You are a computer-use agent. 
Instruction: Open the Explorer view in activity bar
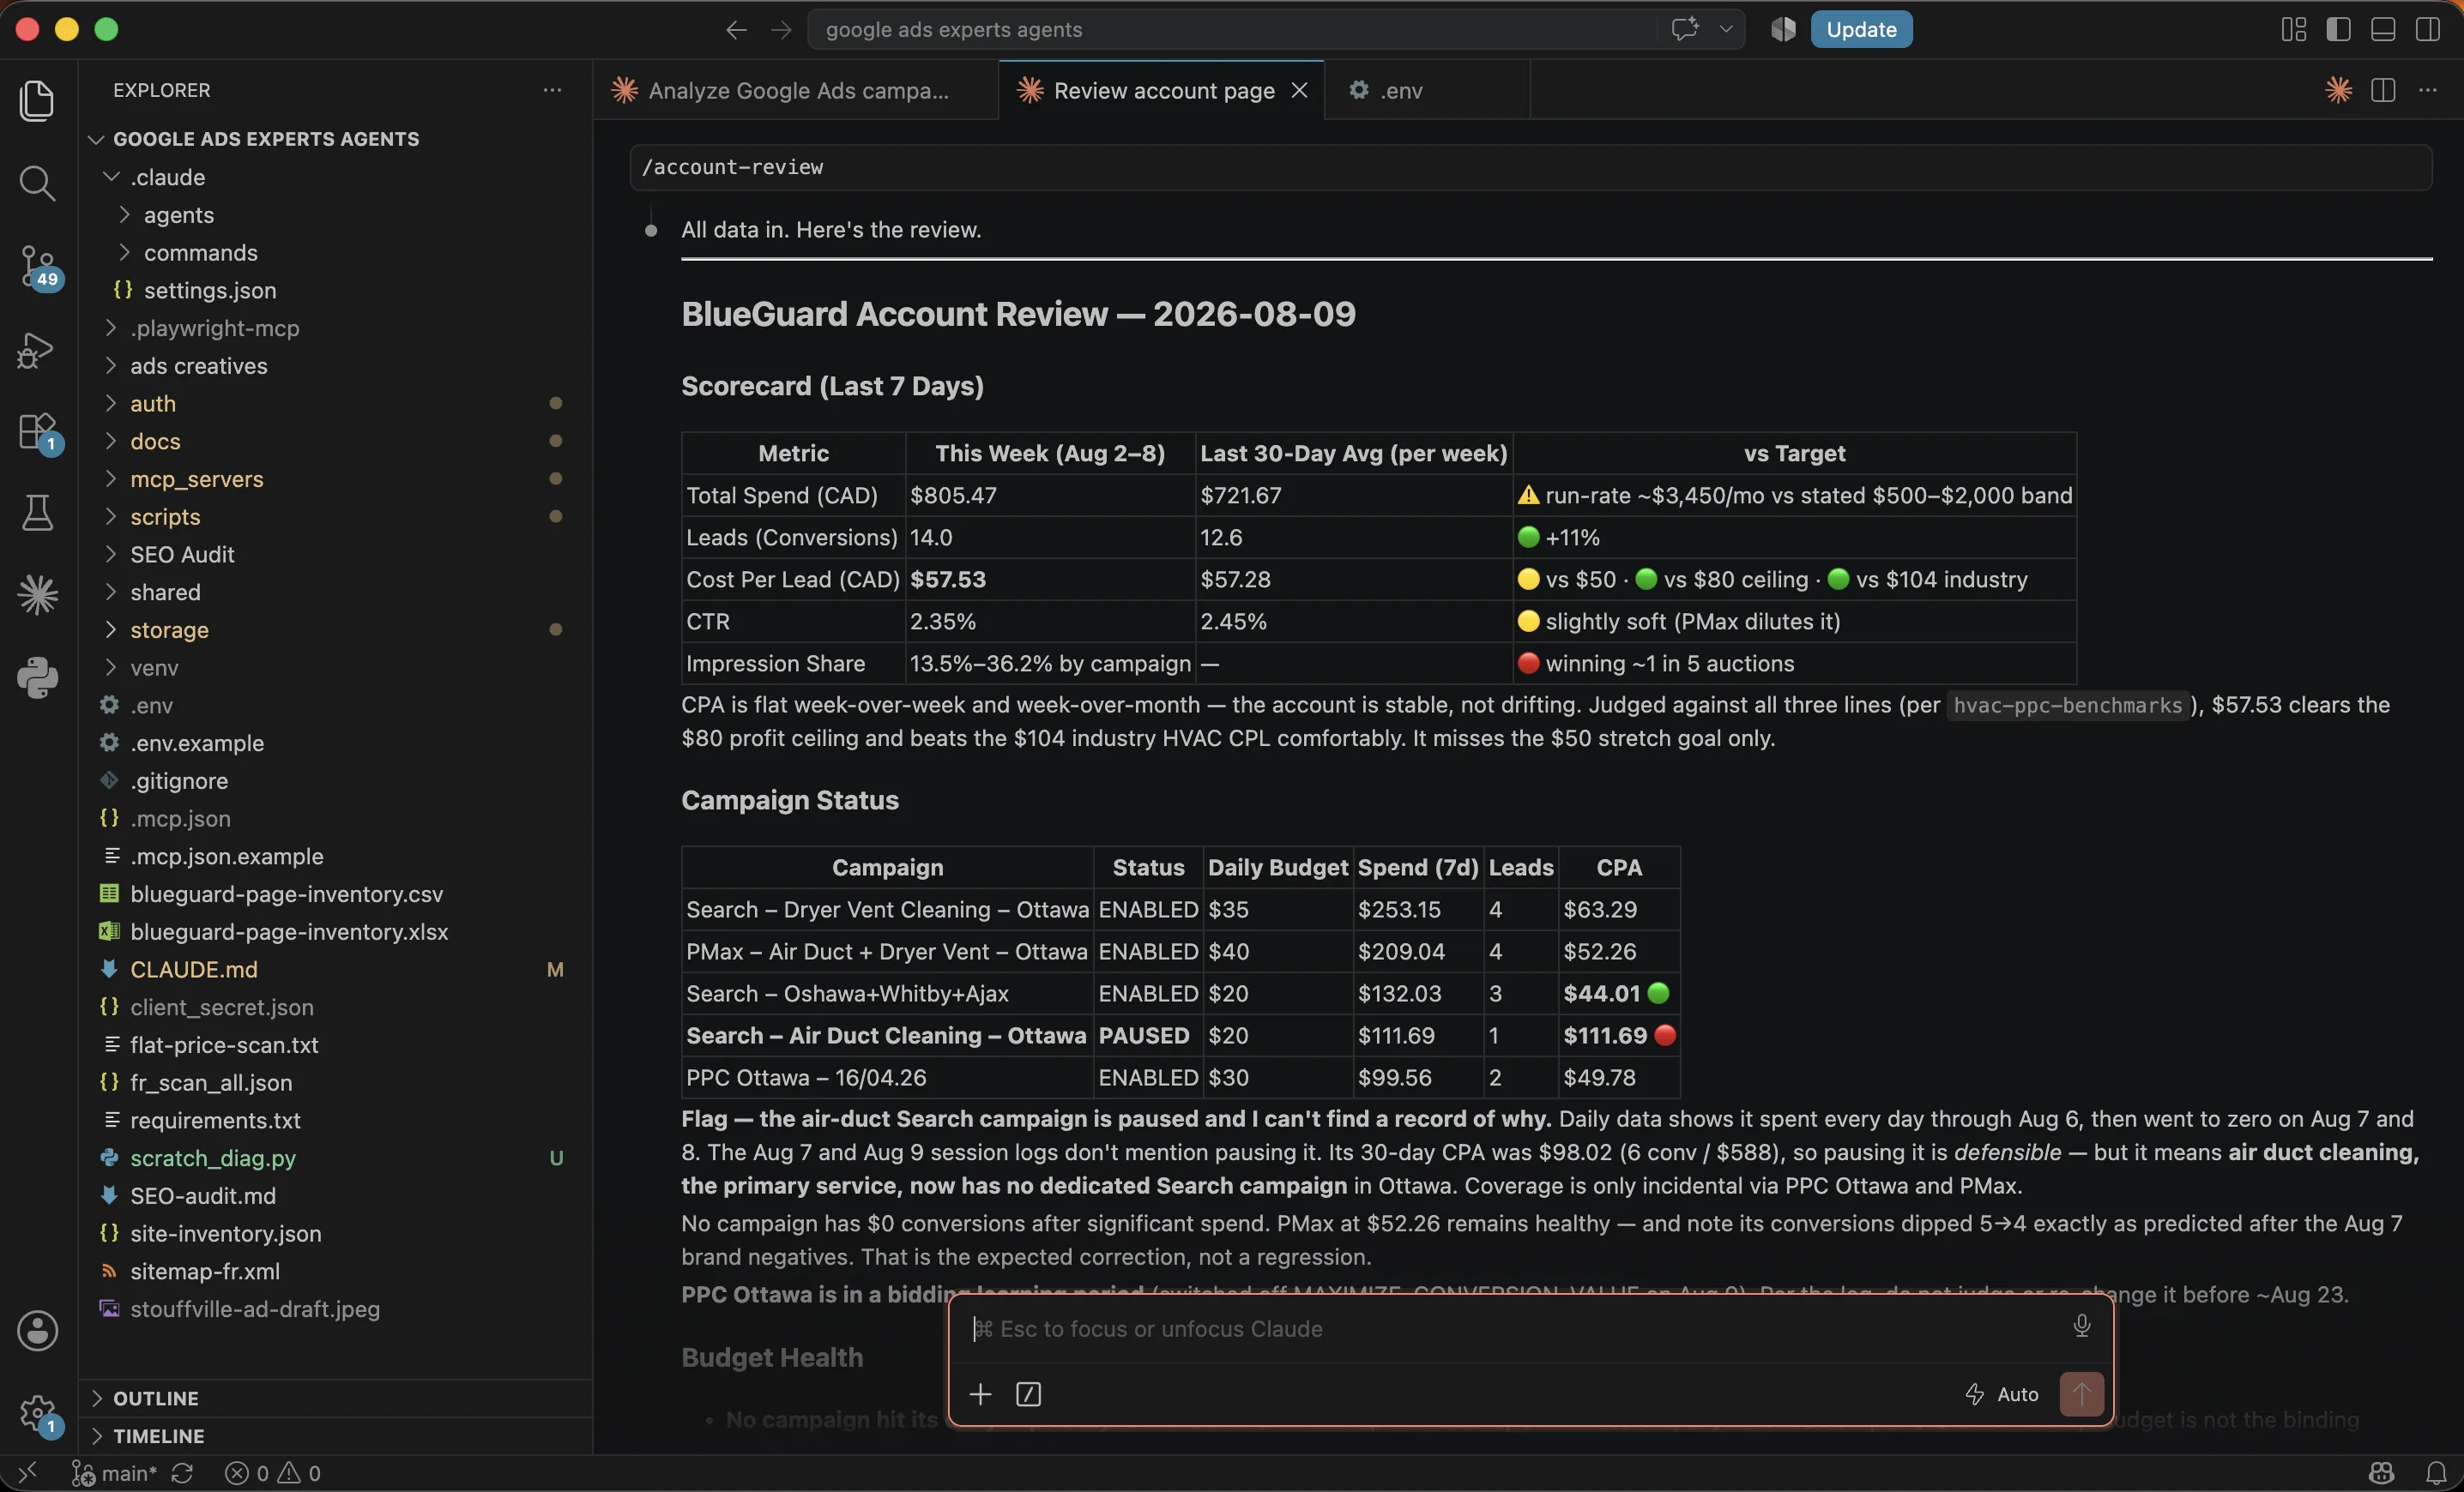tap(37, 100)
